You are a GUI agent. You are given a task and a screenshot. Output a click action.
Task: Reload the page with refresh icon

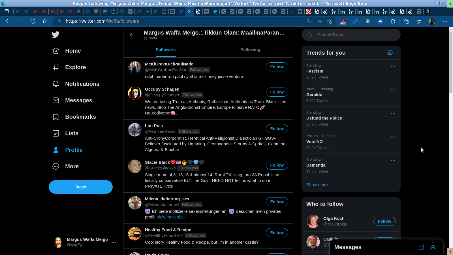[33, 21]
